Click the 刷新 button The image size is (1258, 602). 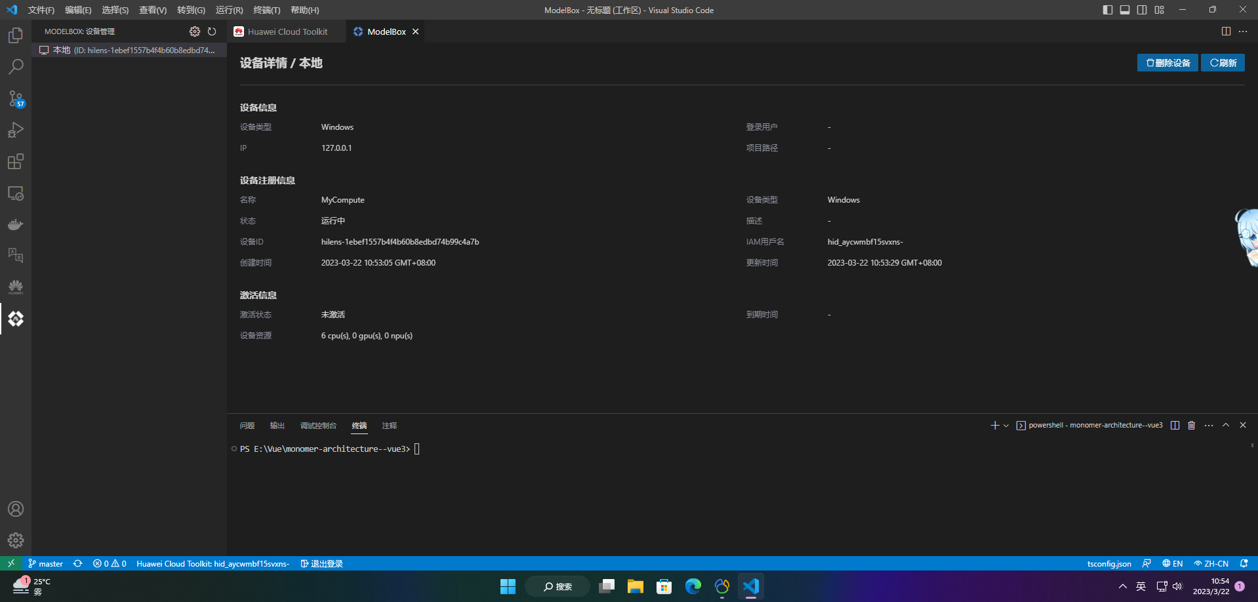point(1223,63)
